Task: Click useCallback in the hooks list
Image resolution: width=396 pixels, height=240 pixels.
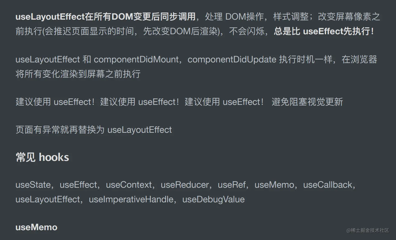Action: click(x=328, y=185)
